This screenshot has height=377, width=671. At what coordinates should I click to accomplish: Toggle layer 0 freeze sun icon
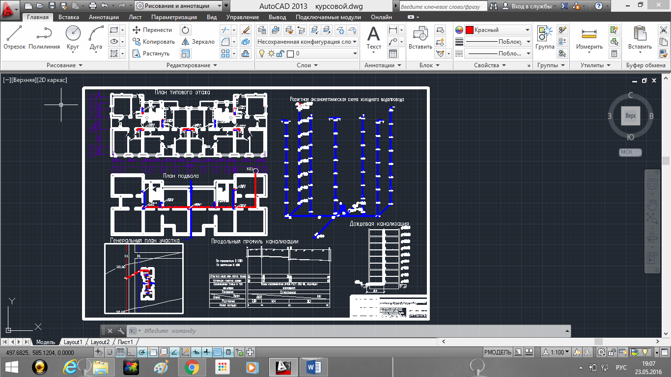pyautogui.click(x=271, y=54)
